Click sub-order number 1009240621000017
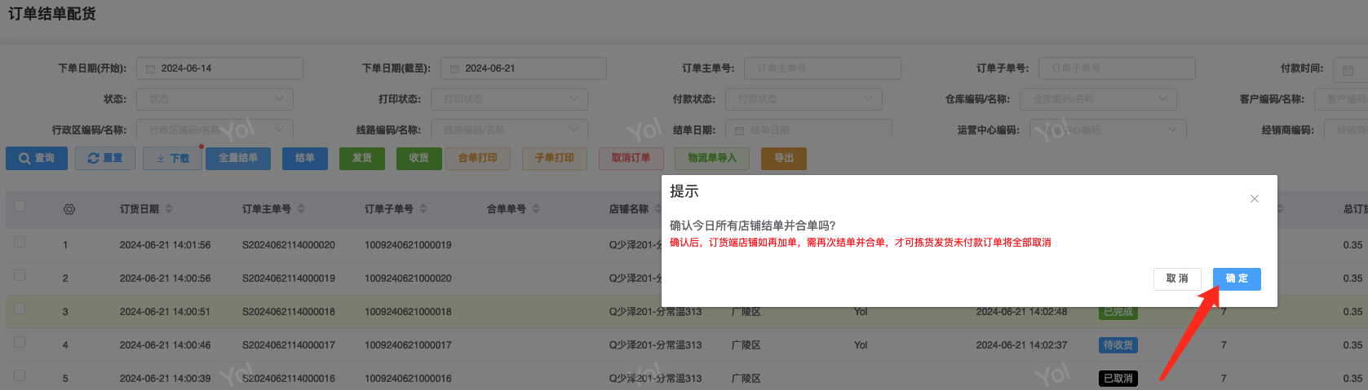This screenshot has width=1368, height=390. point(408,345)
